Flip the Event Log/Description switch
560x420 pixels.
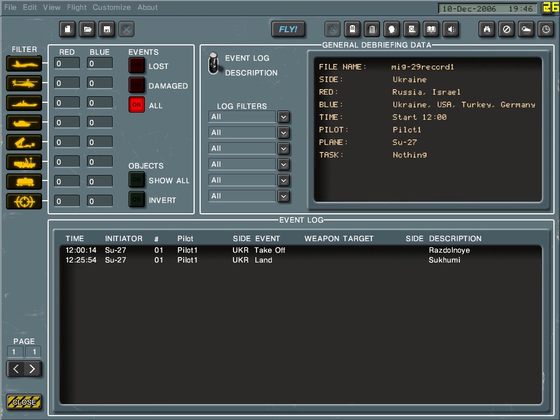214,63
